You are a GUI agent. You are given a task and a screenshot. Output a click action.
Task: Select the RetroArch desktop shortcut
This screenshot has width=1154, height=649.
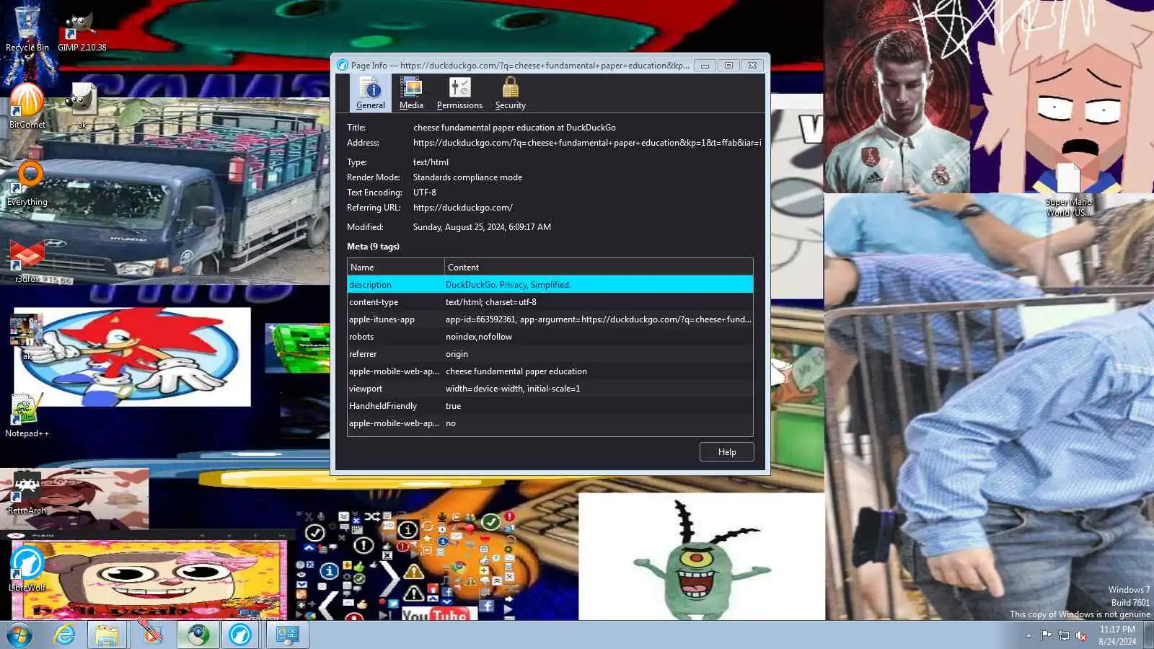27,493
